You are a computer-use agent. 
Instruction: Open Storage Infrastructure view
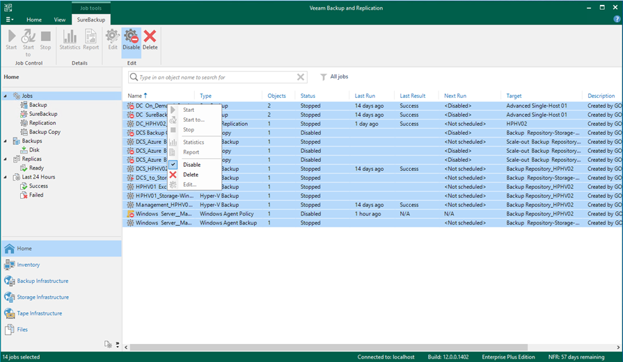61,297
